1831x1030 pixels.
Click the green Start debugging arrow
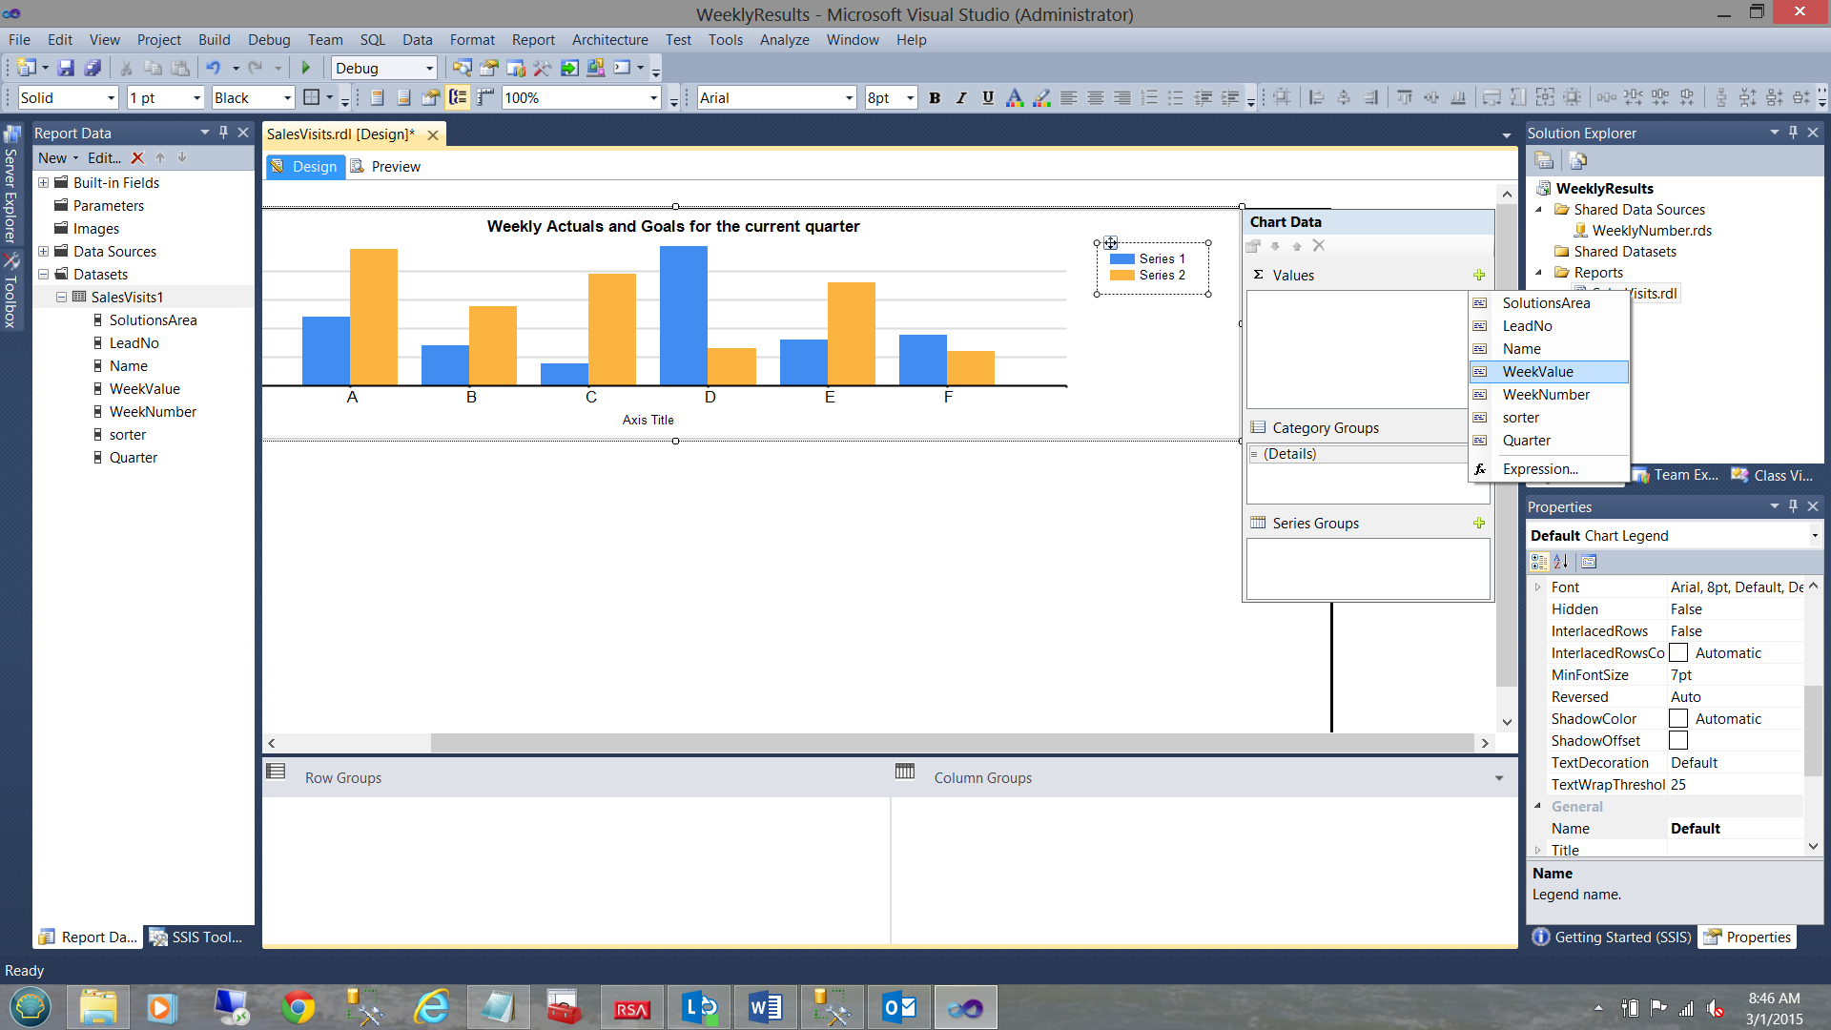(306, 68)
